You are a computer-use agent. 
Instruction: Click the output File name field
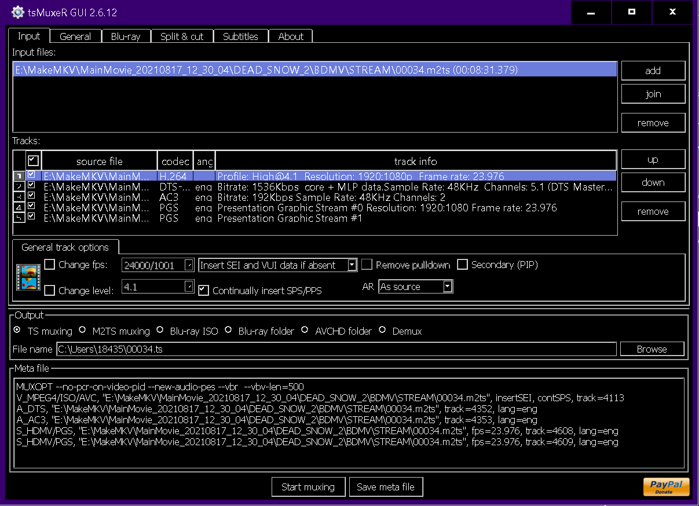(336, 349)
